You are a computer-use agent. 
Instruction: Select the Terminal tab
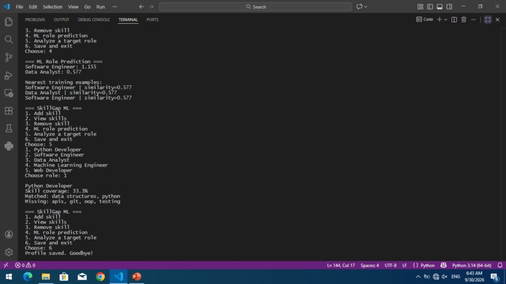click(128, 19)
